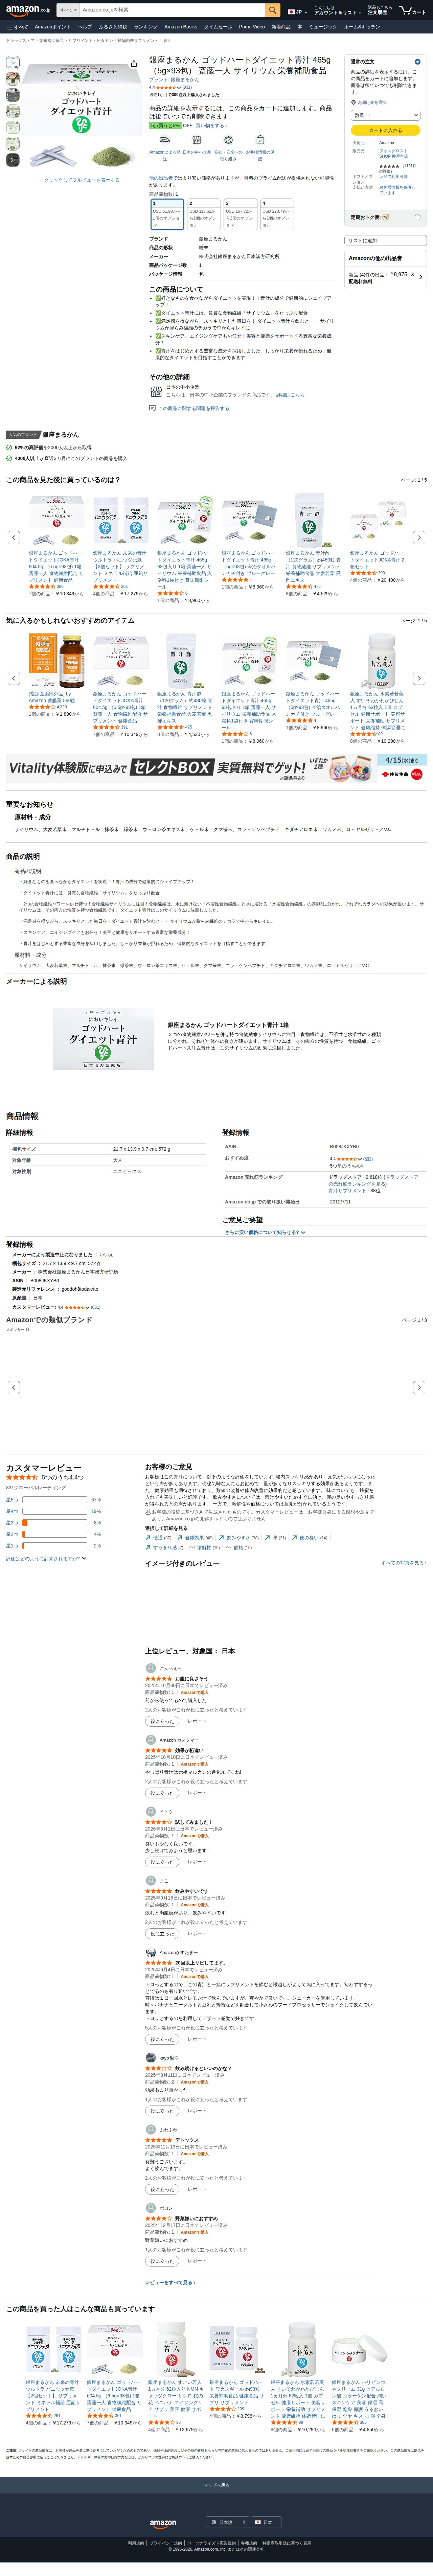Click the 日本の中小企業 feature icon under the price
433x2576 pixels.
click(x=197, y=140)
